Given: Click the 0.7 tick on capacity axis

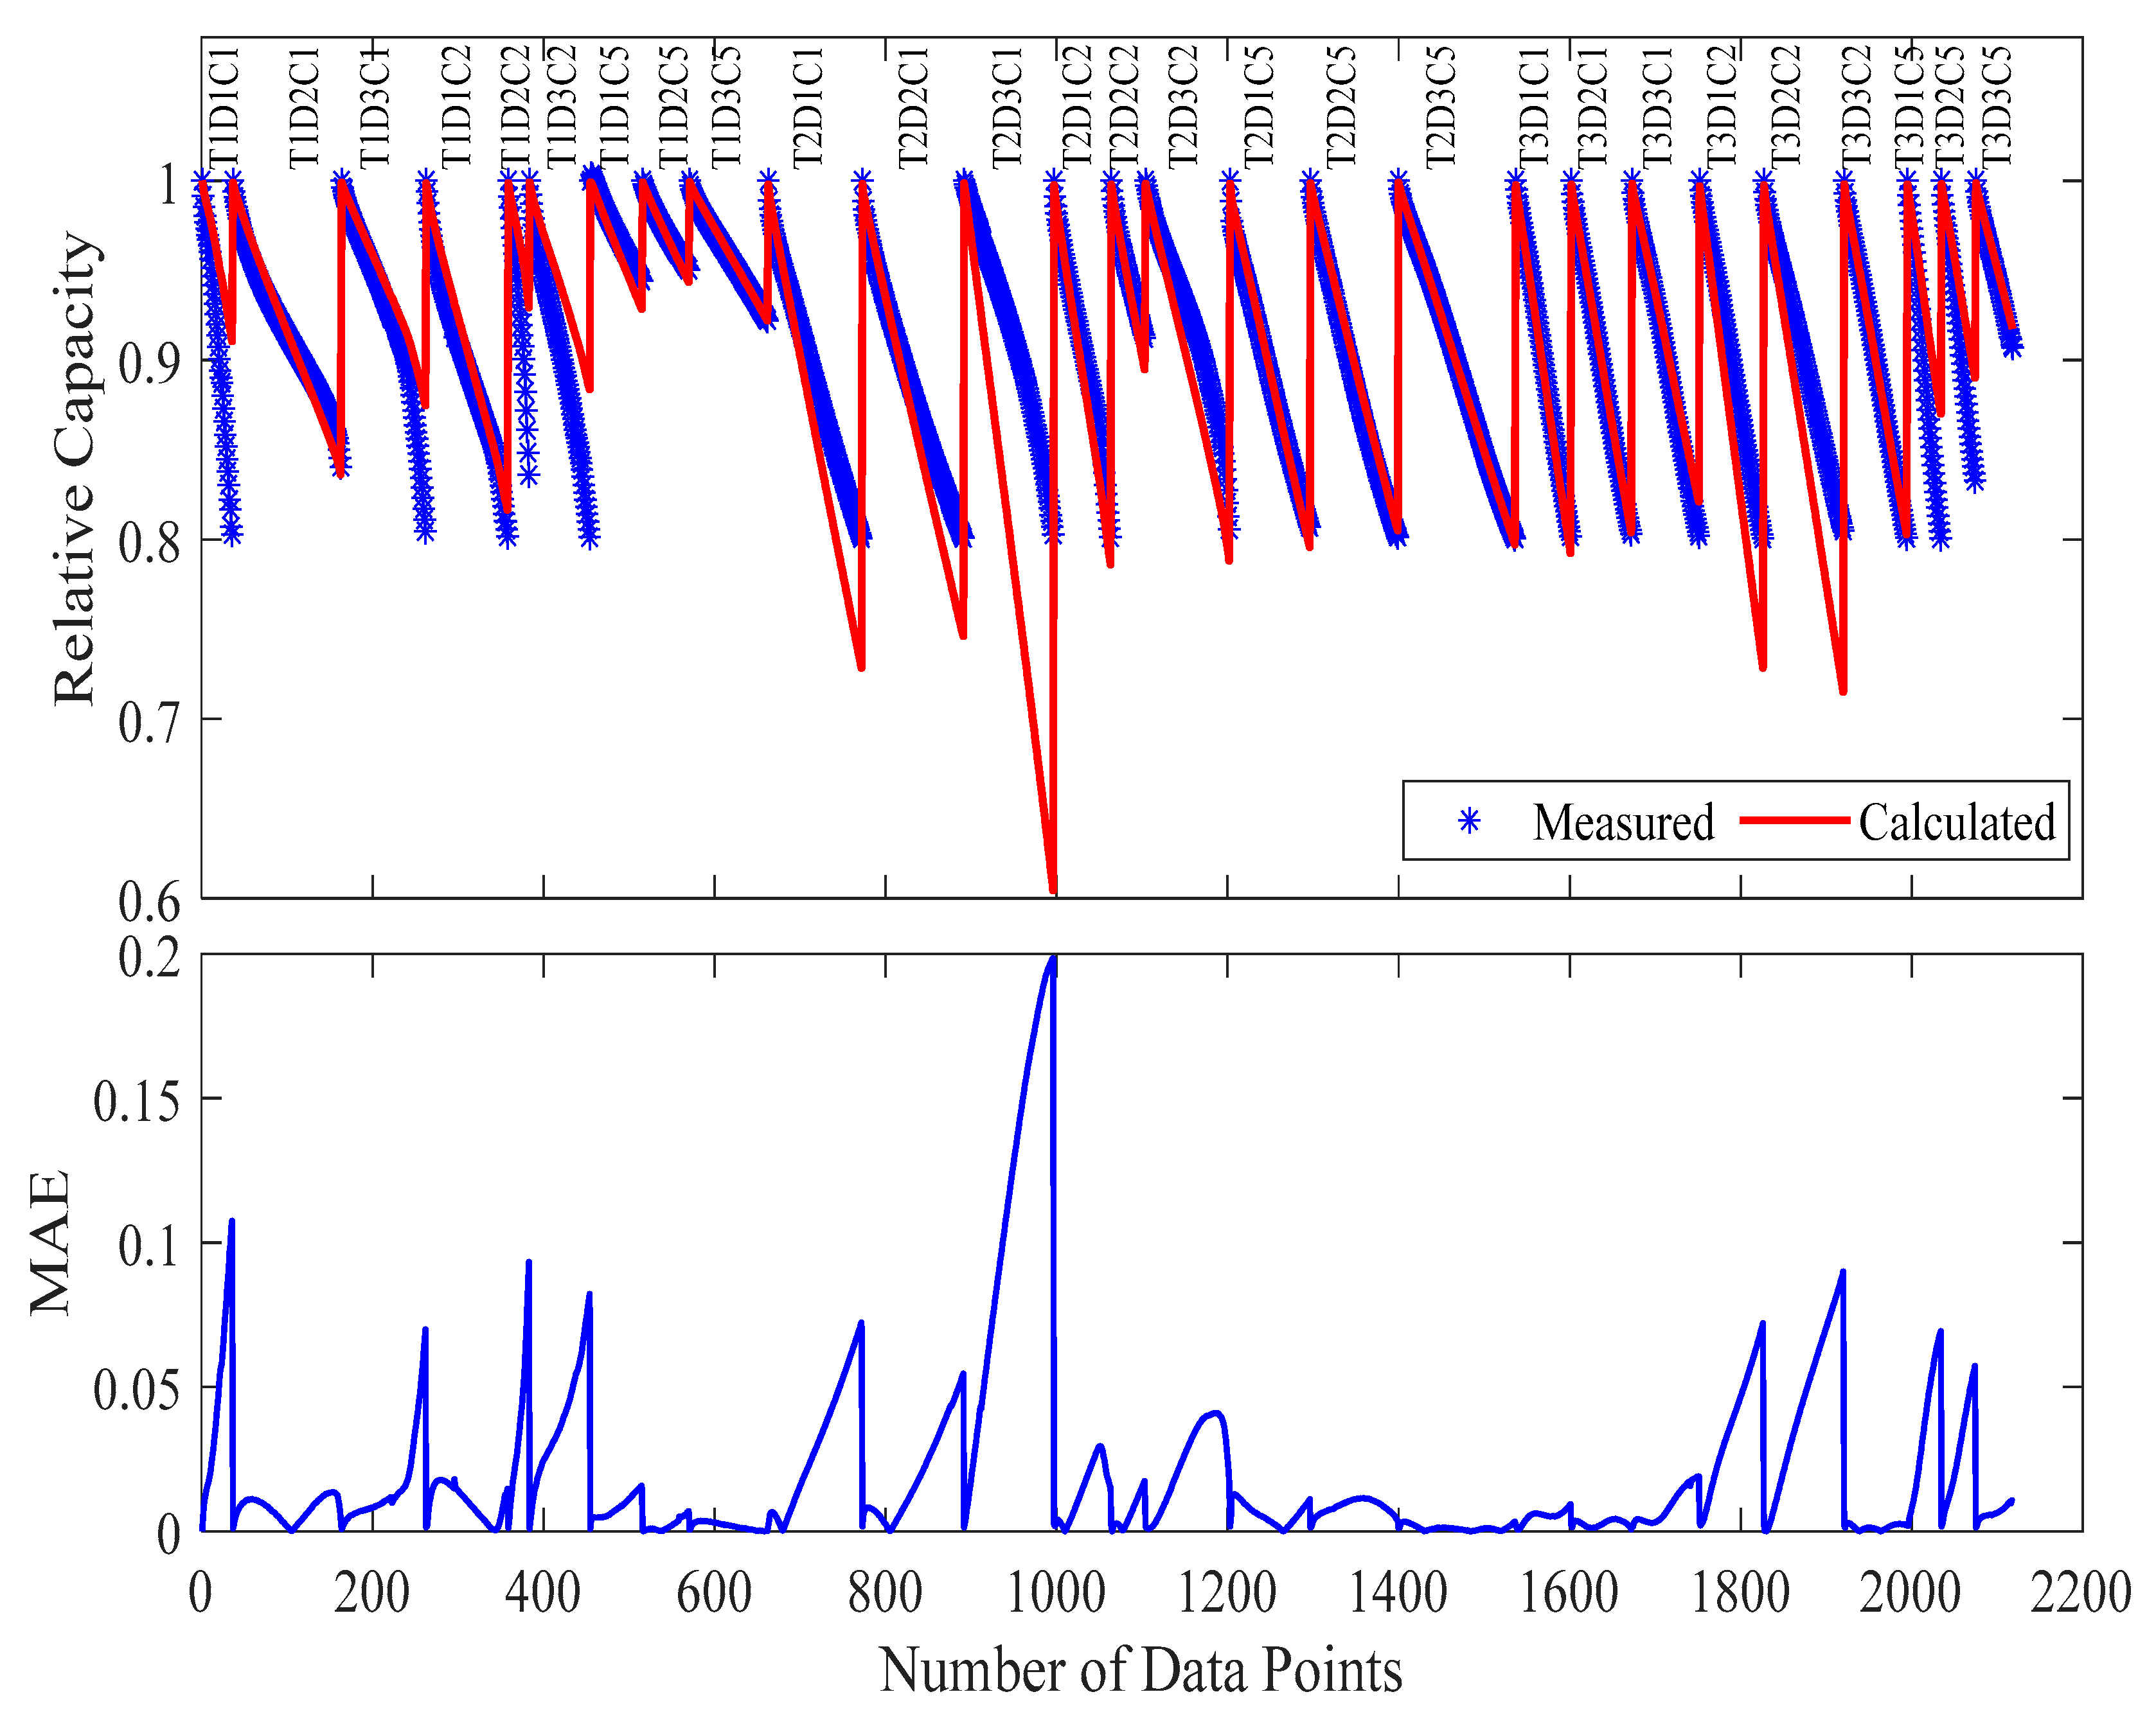Looking at the screenshot, I should (x=150, y=723).
